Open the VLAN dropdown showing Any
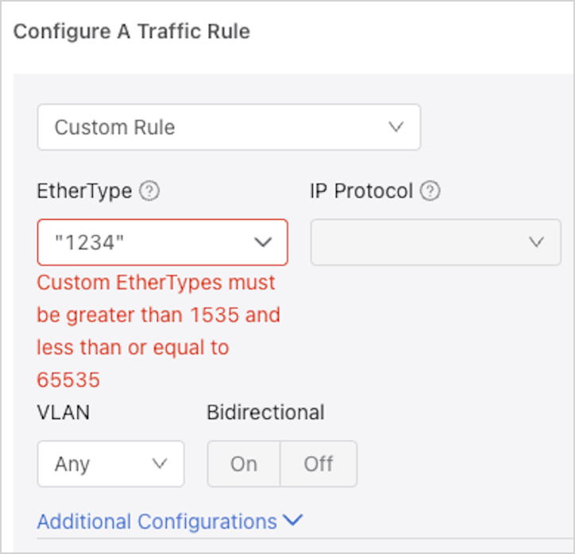Screen dimensions: 575x554 pos(110,464)
